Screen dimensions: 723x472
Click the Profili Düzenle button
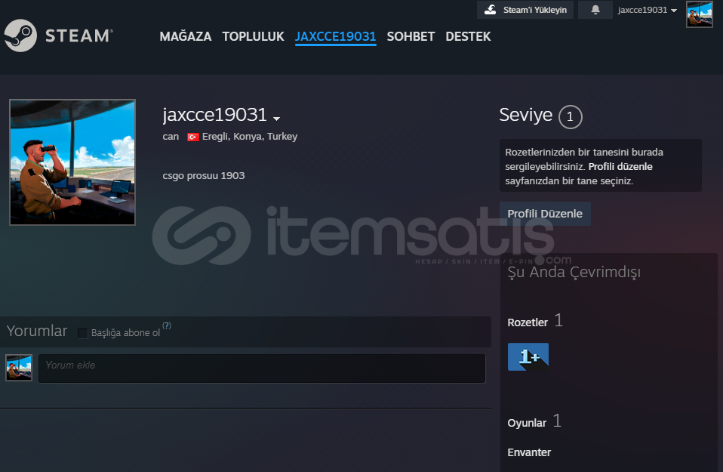coord(545,214)
